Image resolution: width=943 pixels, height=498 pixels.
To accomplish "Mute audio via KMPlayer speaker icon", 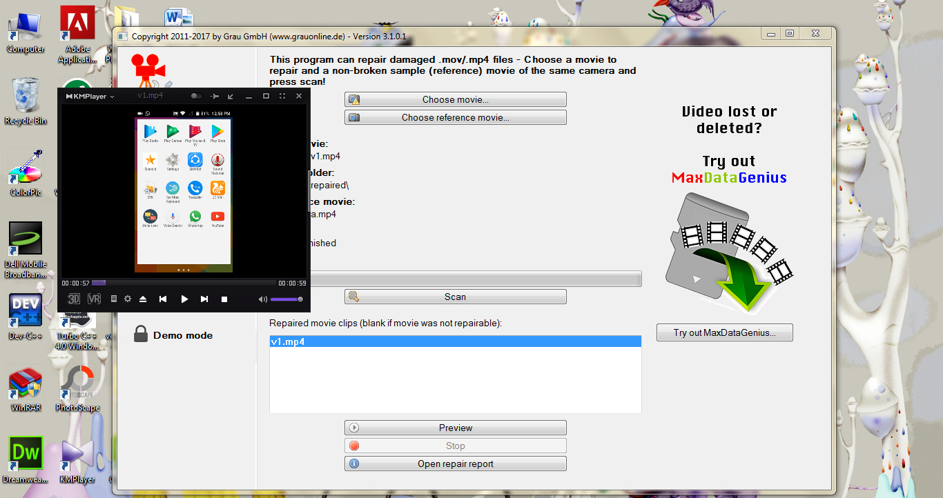I will 262,299.
